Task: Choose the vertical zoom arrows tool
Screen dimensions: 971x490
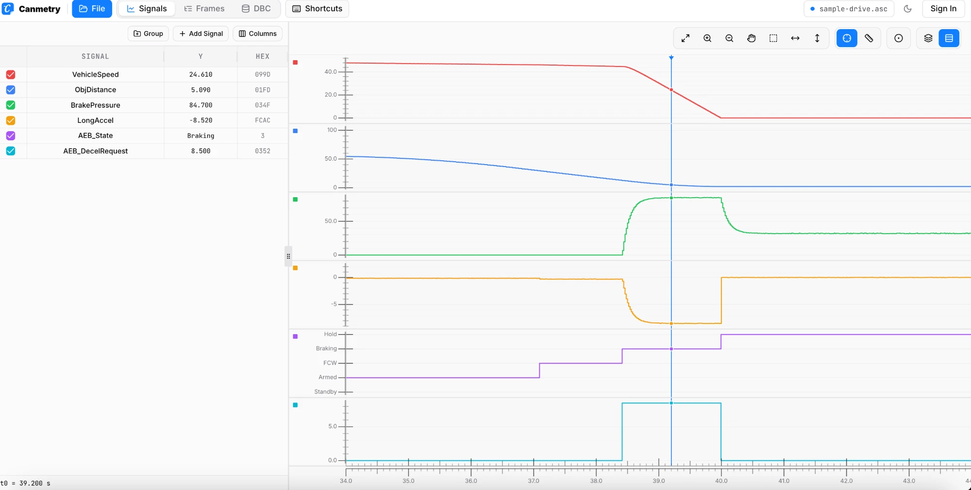Action: tap(817, 38)
